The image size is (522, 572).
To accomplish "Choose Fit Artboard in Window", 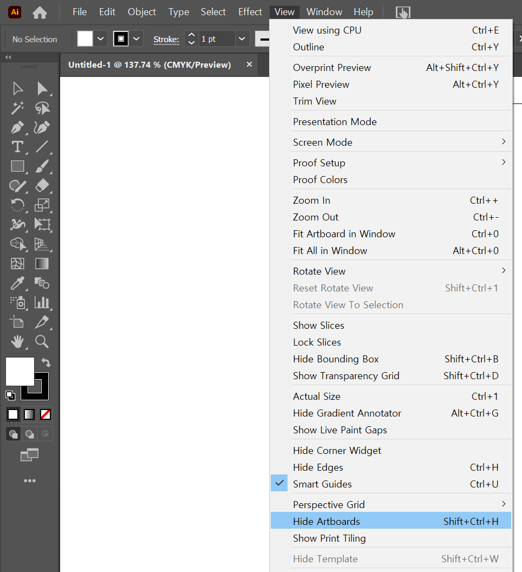I will click(390, 234).
